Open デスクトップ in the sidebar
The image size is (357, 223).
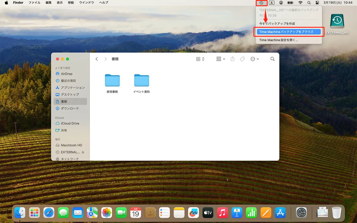tap(70, 95)
